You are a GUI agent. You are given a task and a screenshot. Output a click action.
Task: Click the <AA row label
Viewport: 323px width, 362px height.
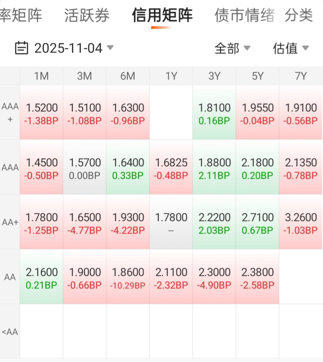pos(10,332)
